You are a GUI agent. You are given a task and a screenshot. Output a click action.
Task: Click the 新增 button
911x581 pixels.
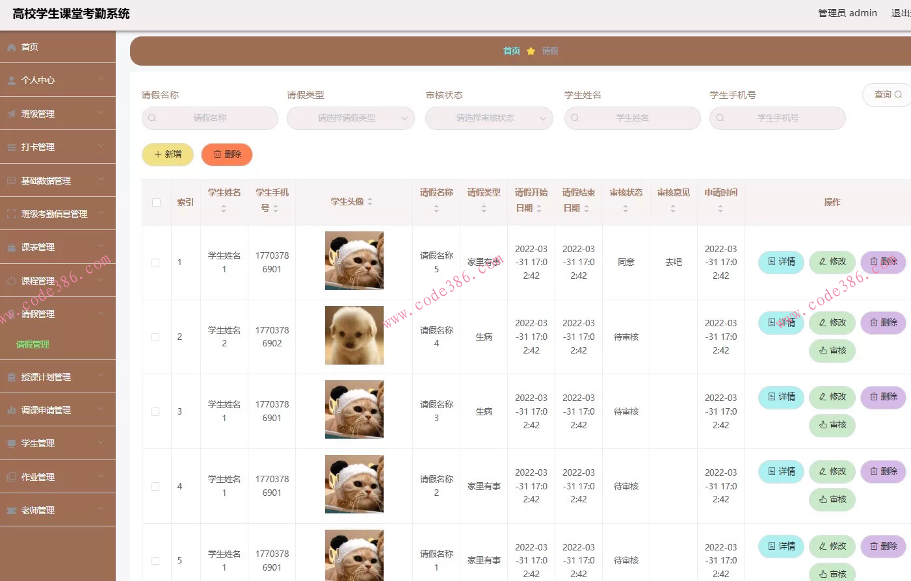coord(168,155)
